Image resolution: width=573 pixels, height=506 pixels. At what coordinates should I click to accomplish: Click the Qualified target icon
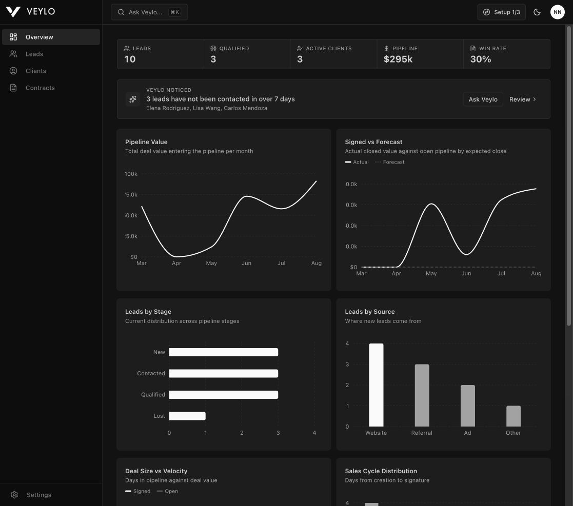(x=213, y=48)
